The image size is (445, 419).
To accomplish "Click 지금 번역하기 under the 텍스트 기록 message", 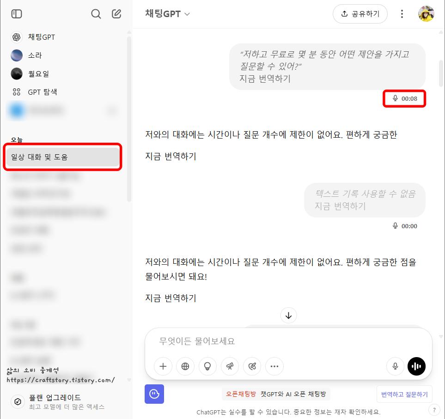I will pos(340,206).
